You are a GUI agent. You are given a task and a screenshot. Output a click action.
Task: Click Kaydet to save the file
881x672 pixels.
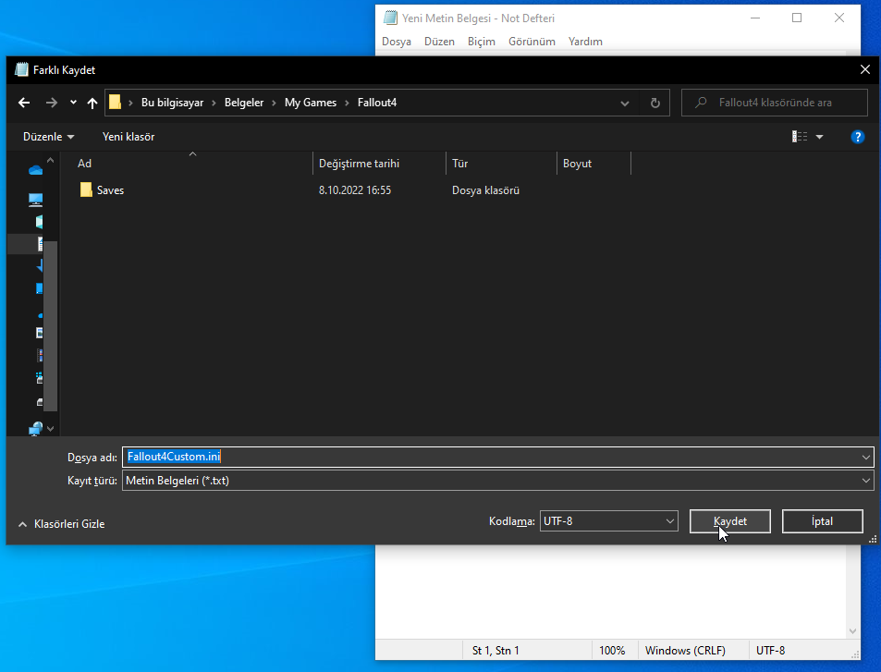[730, 520]
